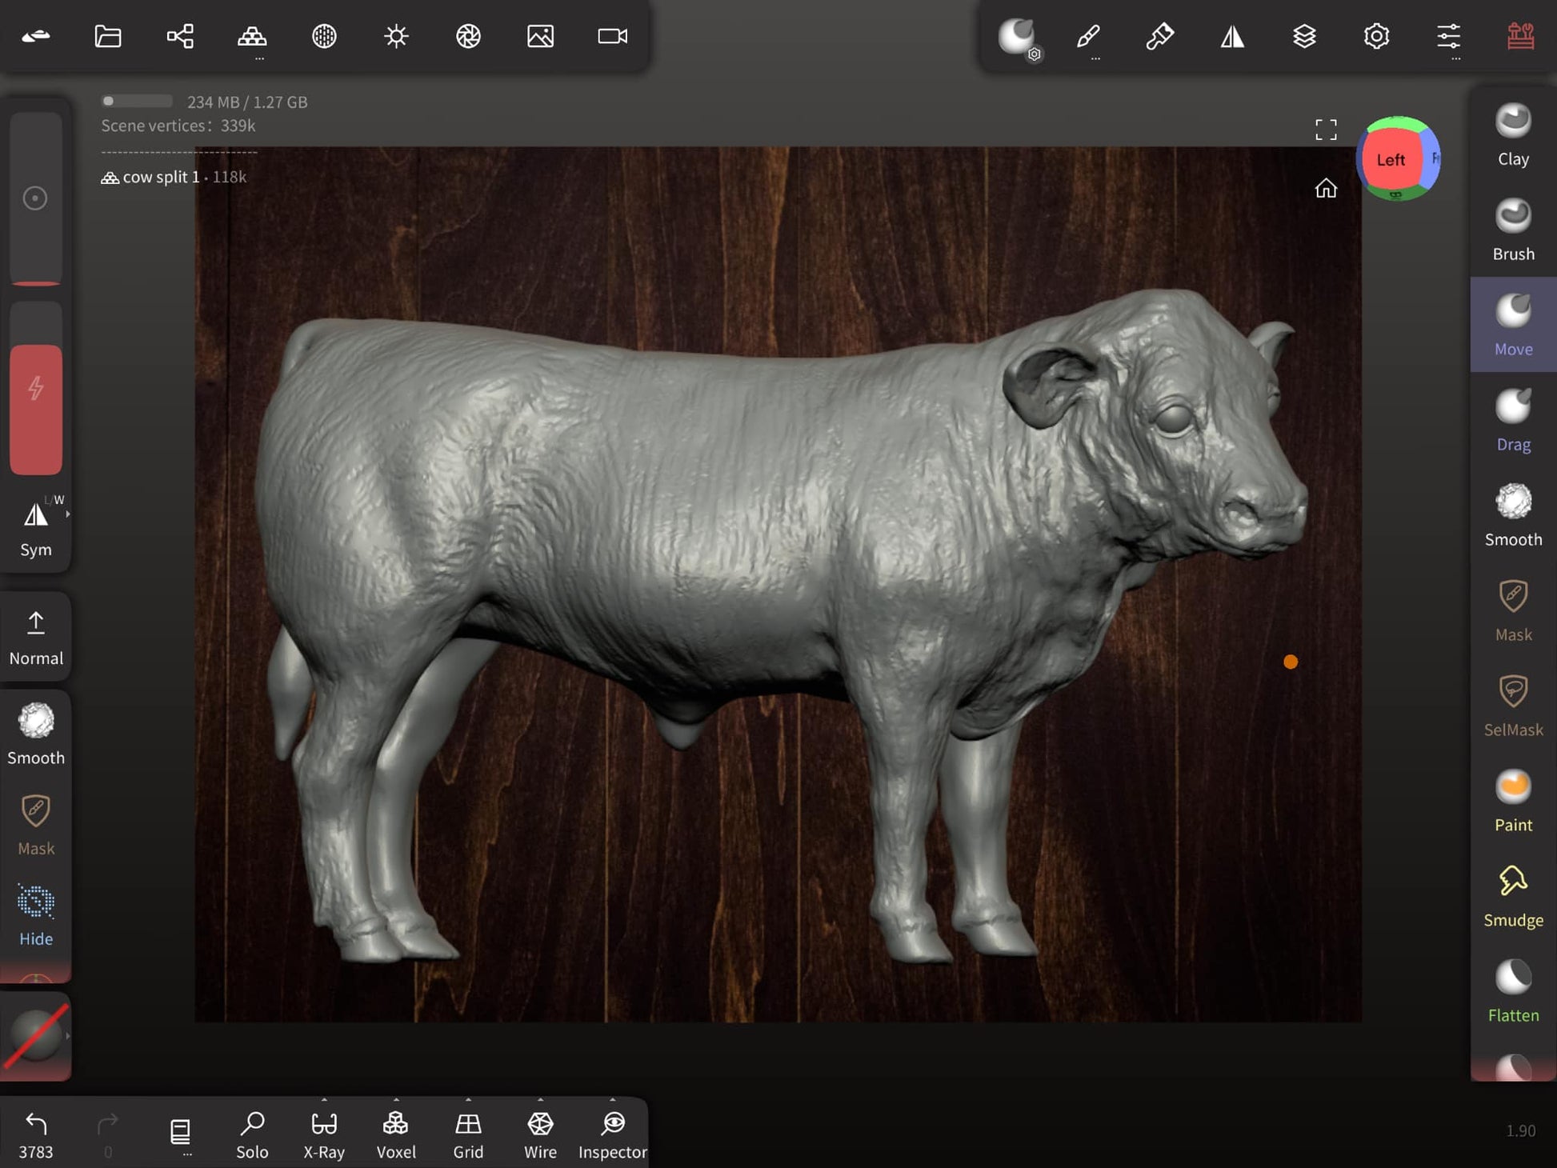Reset view with the home button

pyautogui.click(x=1326, y=188)
